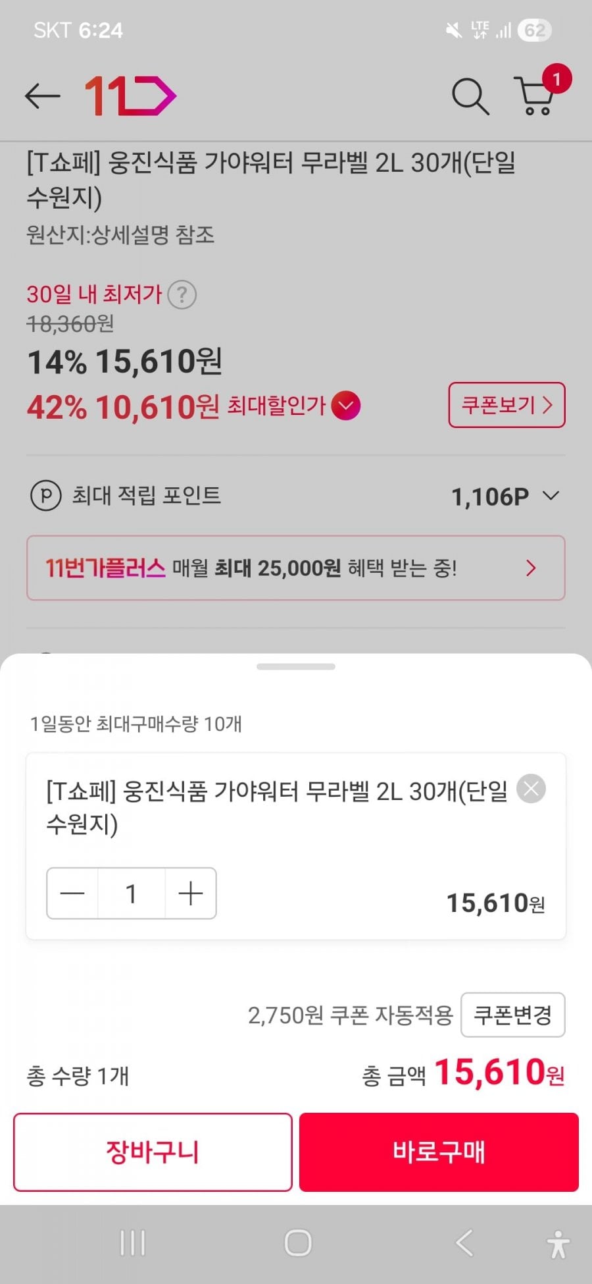
Task: Tap the back arrow icon
Action: click(x=43, y=96)
